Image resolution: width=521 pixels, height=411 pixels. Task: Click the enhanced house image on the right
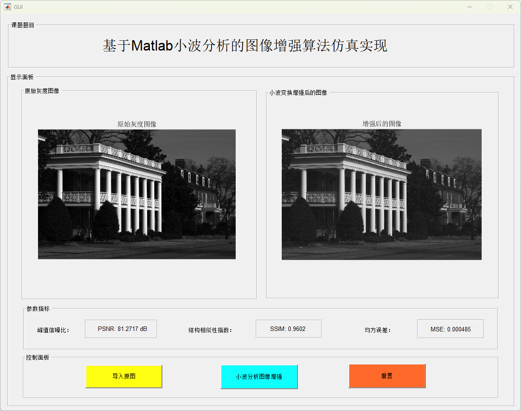pyautogui.click(x=381, y=194)
